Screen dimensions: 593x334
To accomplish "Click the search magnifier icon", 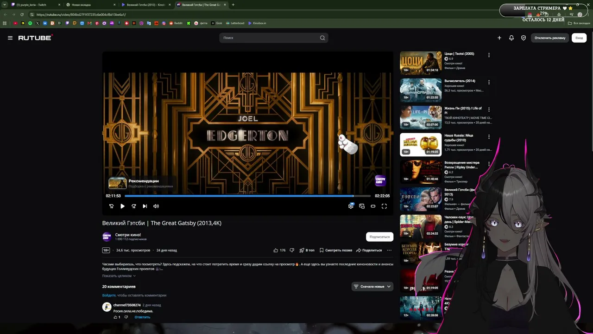I will (322, 38).
